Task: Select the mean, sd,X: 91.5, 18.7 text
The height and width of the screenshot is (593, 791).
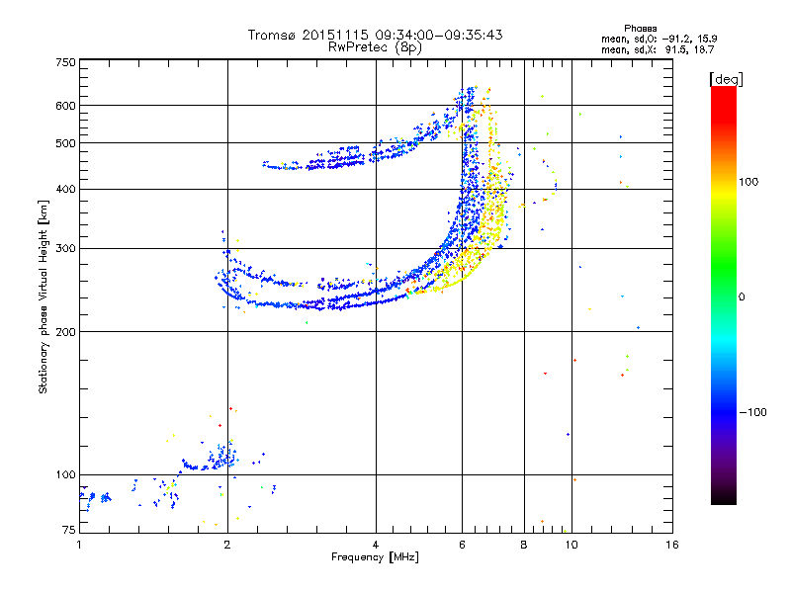Action: [x=658, y=49]
